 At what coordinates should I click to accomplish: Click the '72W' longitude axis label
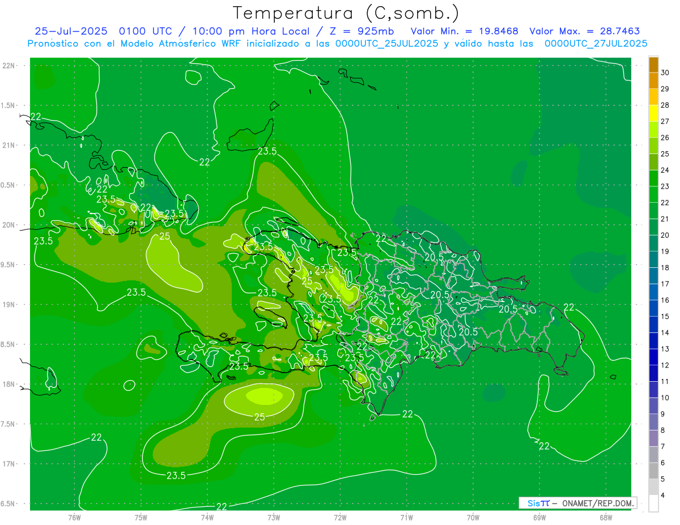[x=341, y=517]
